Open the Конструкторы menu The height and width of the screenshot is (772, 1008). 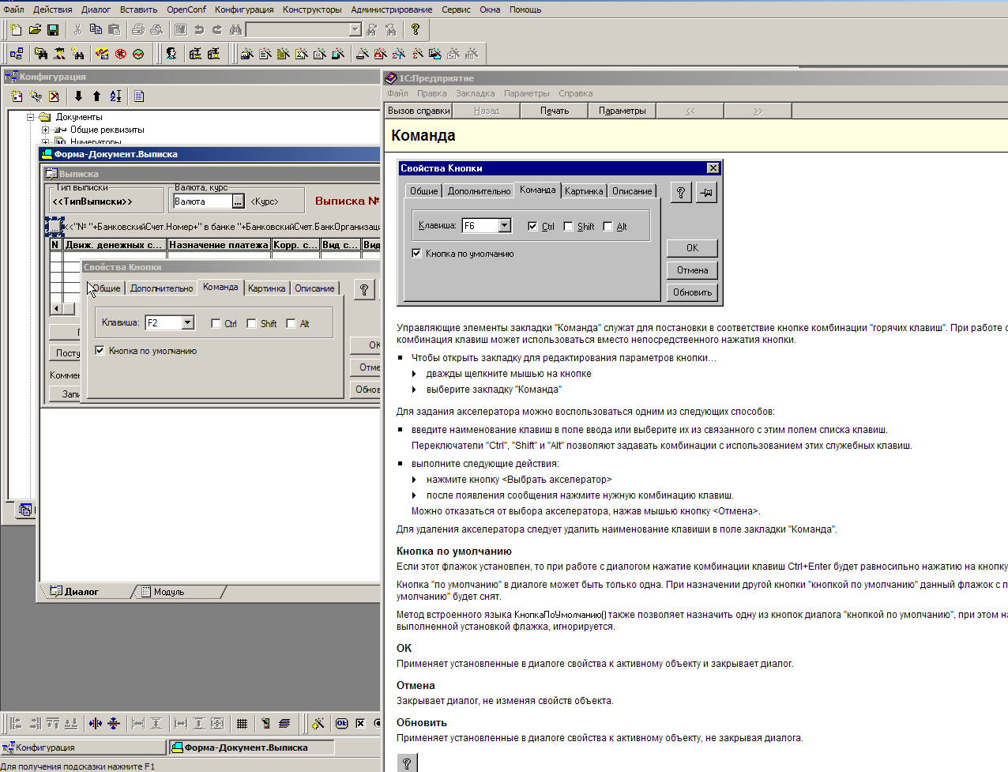point(312,9)
